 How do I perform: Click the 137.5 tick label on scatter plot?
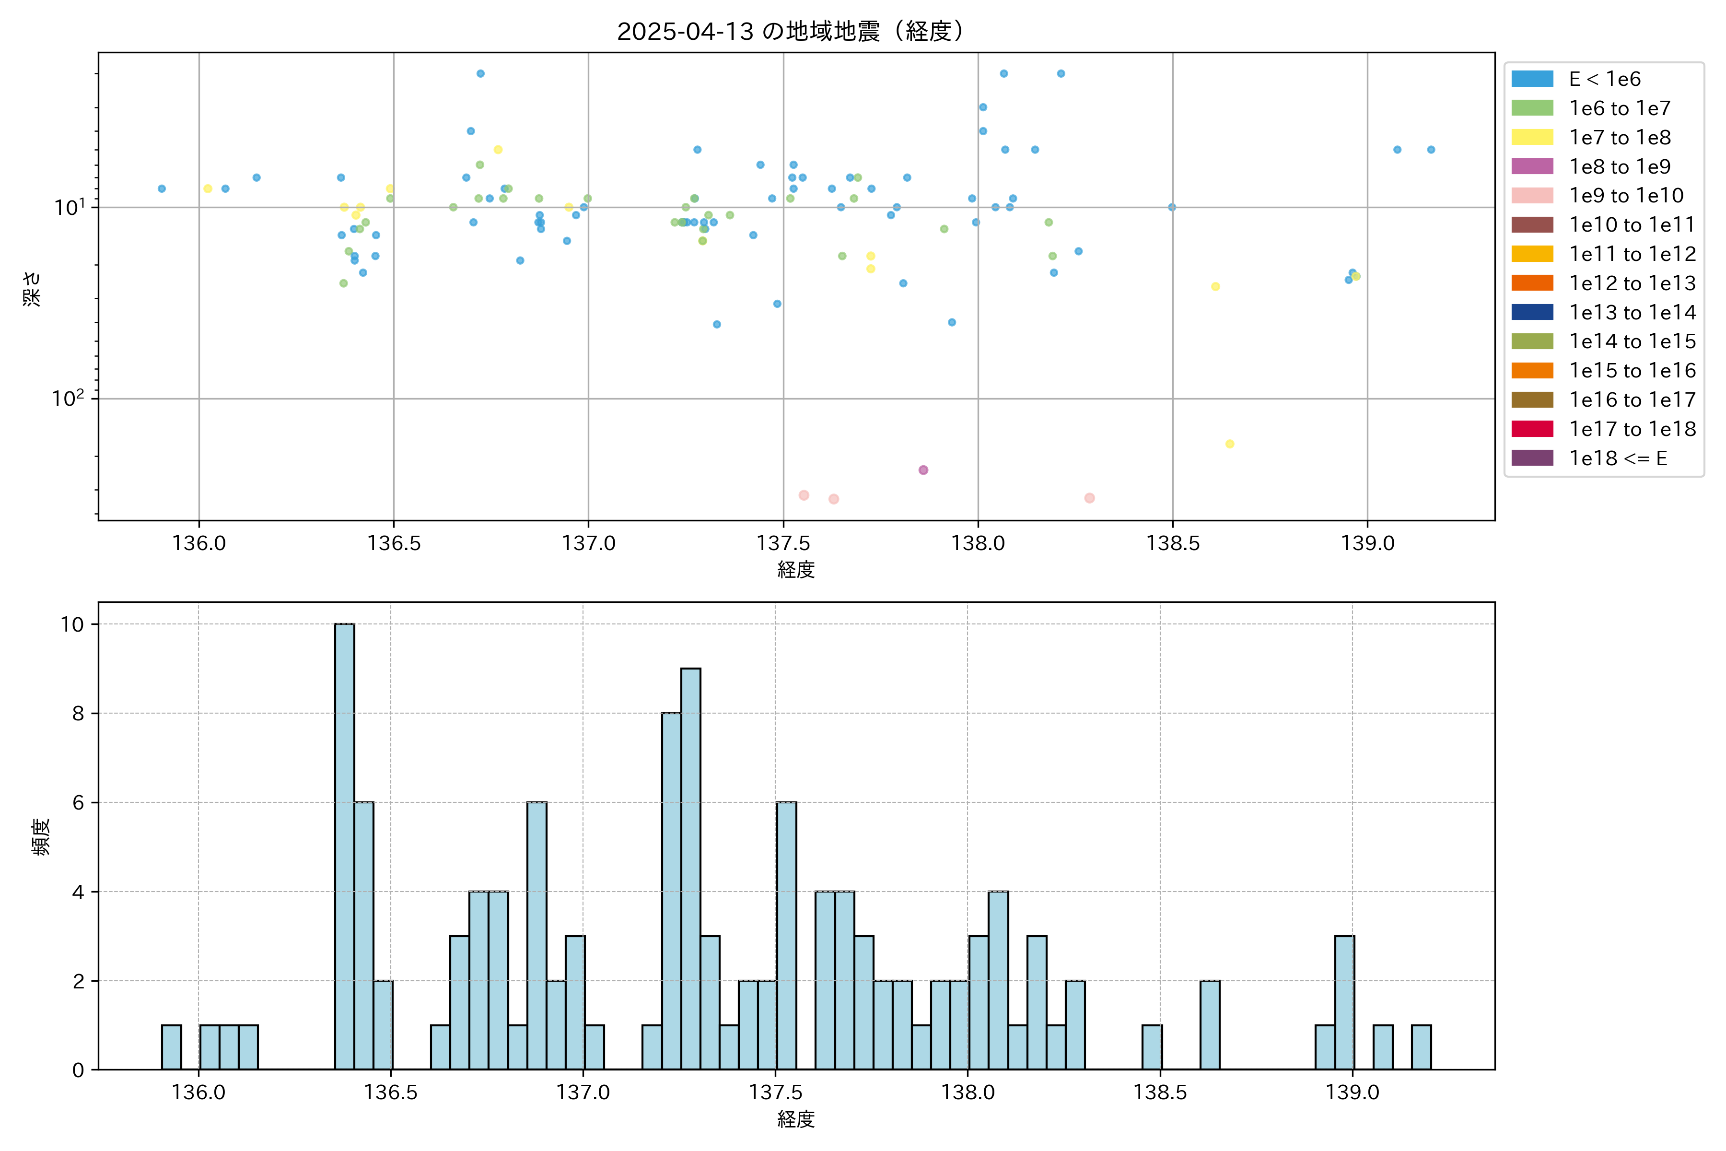783,543
